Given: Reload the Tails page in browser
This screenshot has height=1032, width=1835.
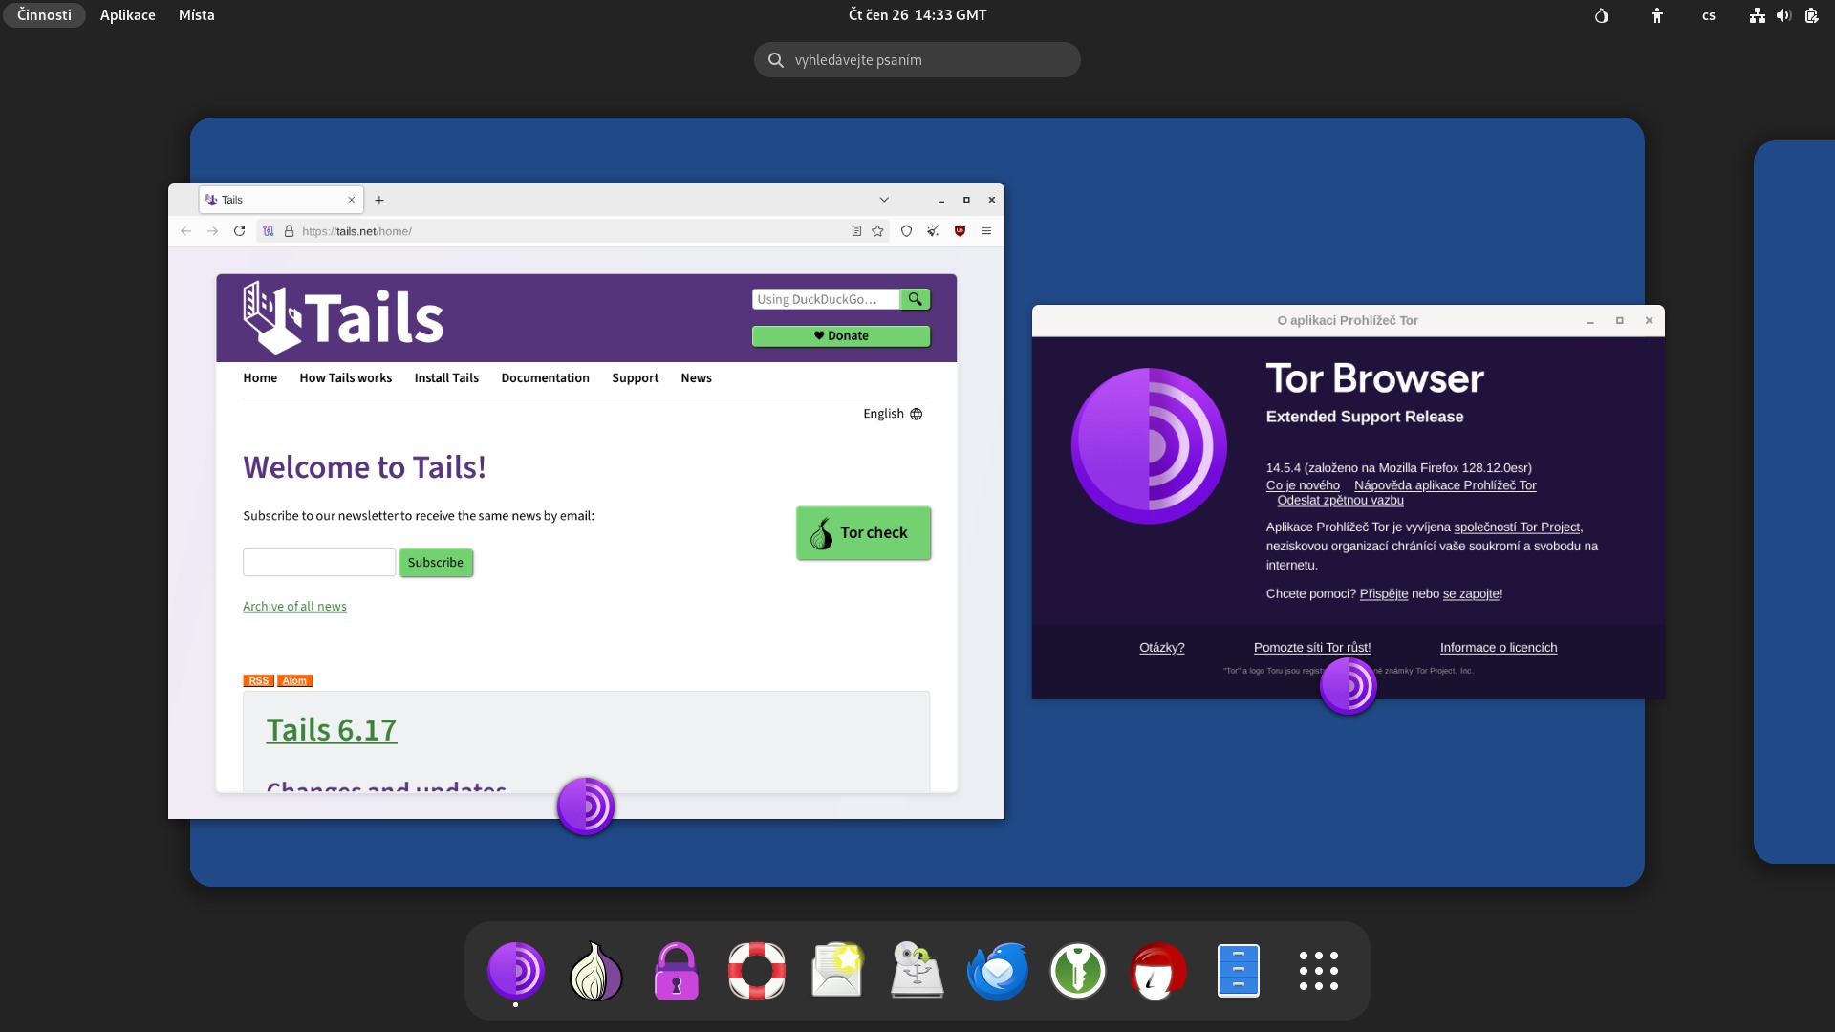Looking at the screenshot, I should coord(239,231).
